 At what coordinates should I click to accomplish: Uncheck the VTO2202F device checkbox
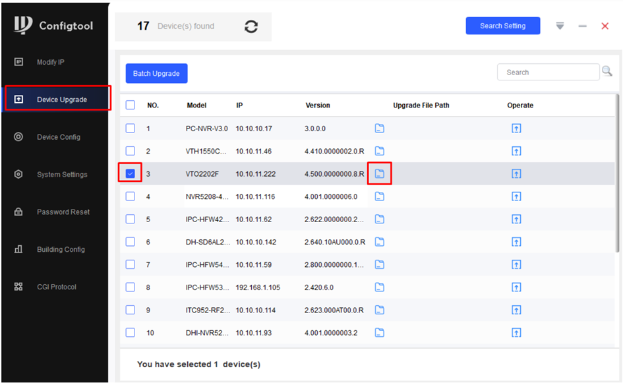pyautogui.click(x=131, y=174)
